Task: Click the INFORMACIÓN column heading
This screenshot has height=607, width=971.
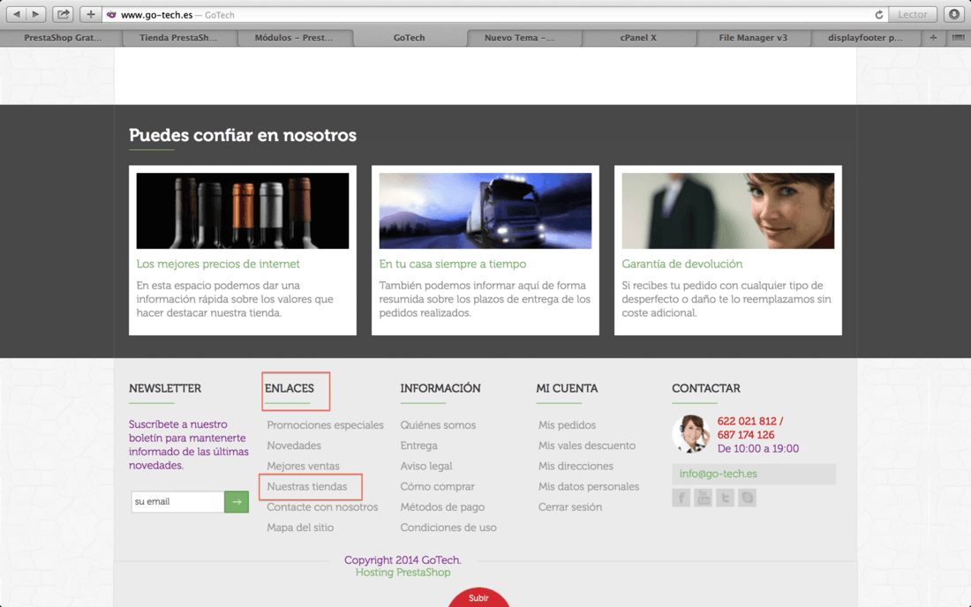Action: point(440,388)
